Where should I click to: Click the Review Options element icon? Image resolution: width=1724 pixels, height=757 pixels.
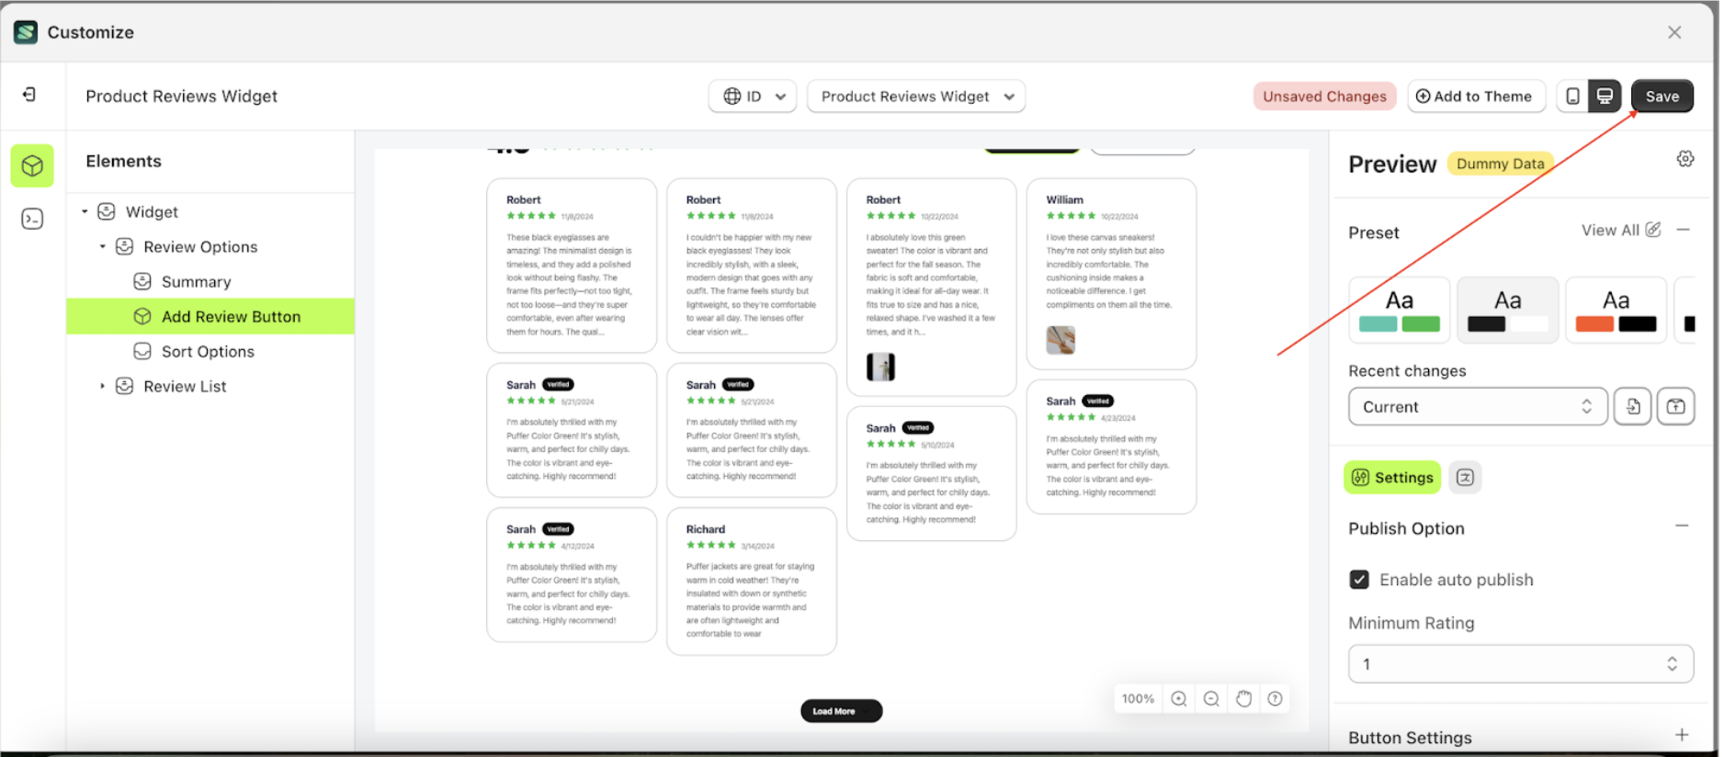tap(125, 247)
